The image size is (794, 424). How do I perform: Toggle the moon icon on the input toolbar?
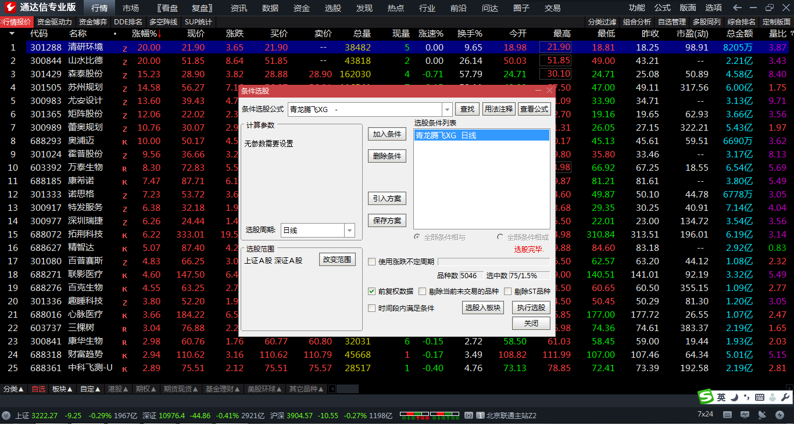734,397
